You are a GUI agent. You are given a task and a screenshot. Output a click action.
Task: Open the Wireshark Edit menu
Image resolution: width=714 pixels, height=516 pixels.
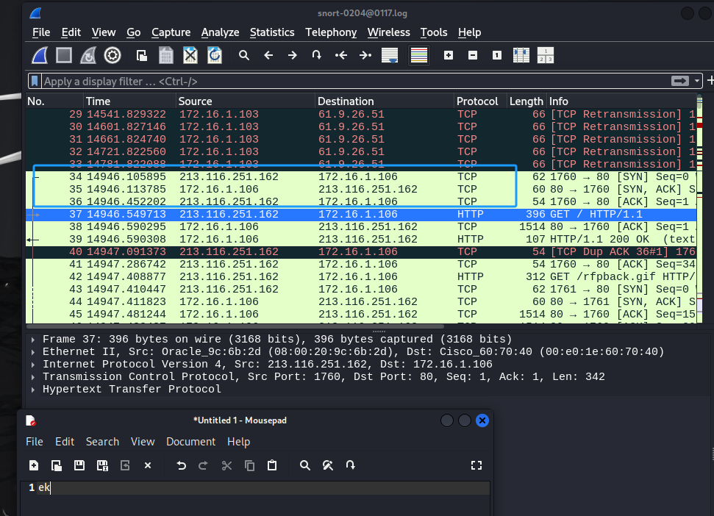[71, 32]
